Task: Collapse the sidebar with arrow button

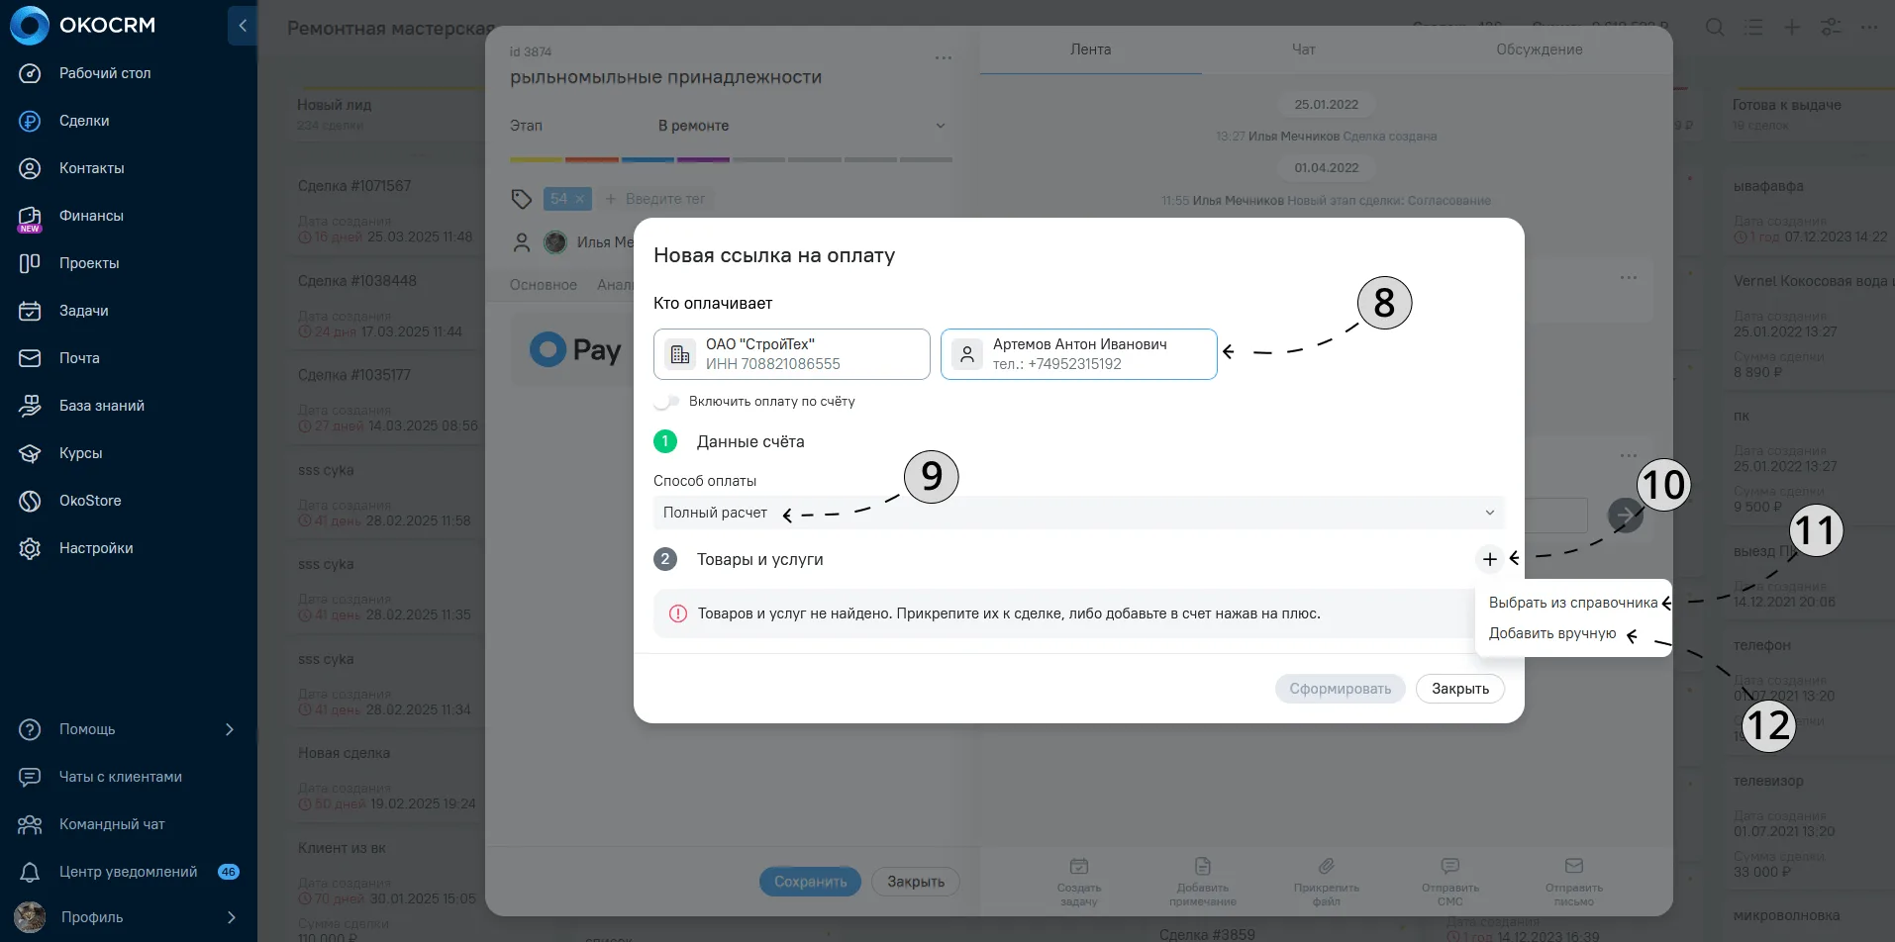Action: click(243, 26)
